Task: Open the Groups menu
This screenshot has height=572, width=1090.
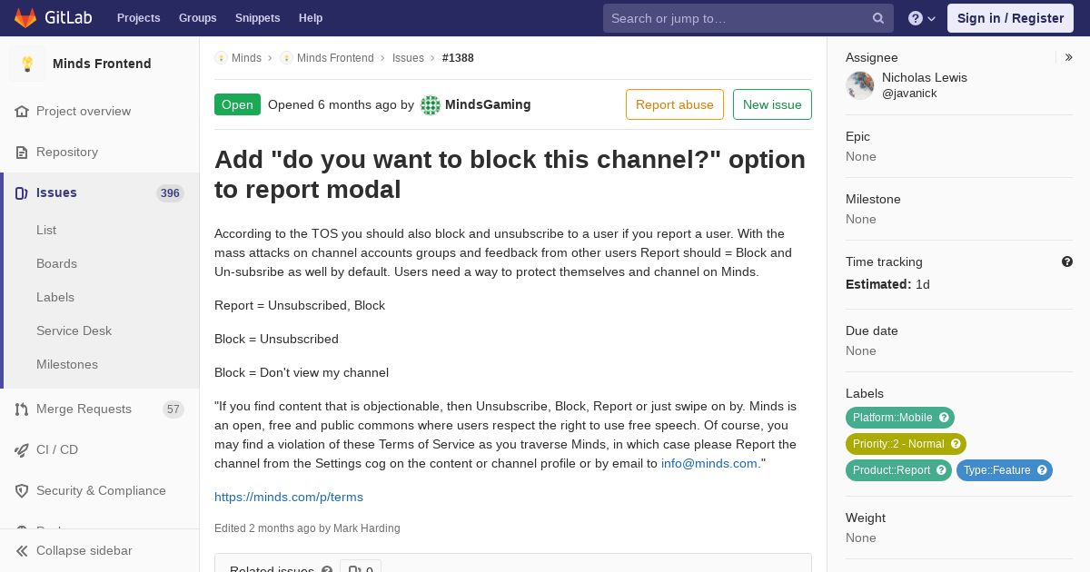Action: point(197,18)
